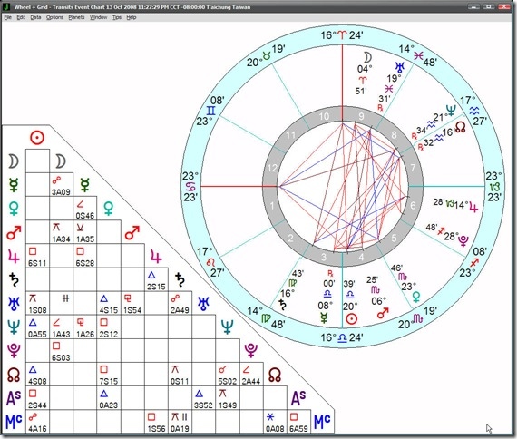Click the Mc label in the grid's row headers
Viewport: 517px width, 439px height.
(x=14, y=422)
